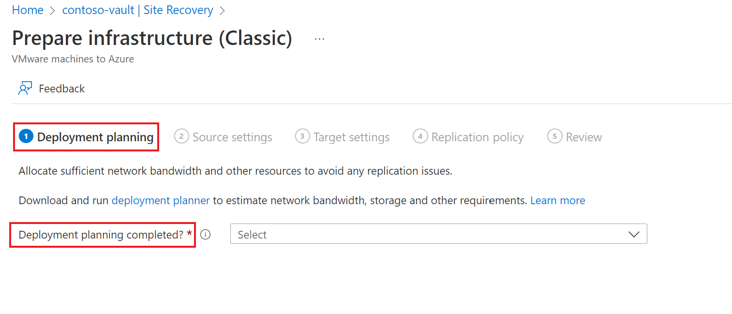Click the Feedback text label
This screenshot has height=314, width=732.
tap(62, 89)
